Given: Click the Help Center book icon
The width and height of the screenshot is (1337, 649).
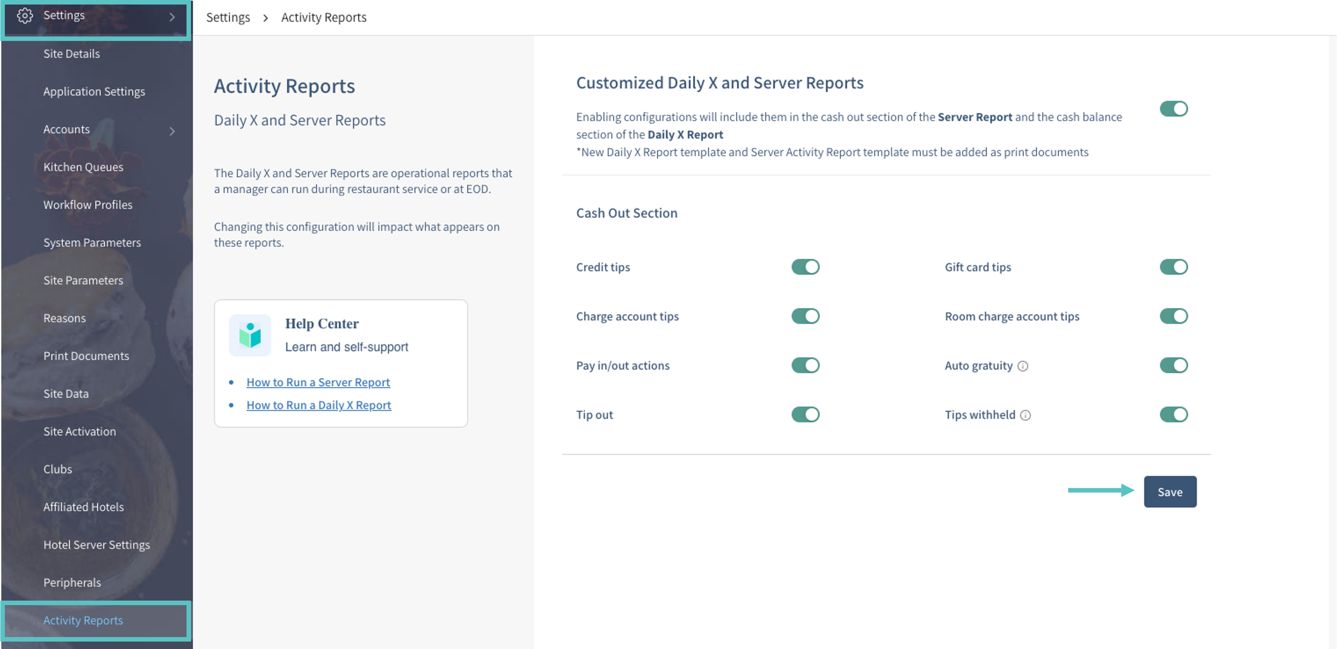Looking at the screenshot, I should tap(250, 335).
